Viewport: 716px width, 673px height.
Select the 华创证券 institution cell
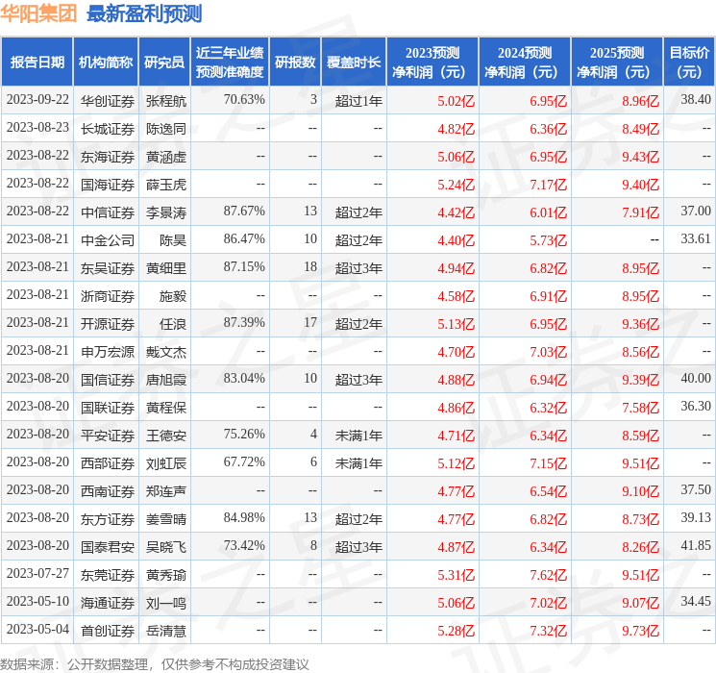click(x=108, y=101)
